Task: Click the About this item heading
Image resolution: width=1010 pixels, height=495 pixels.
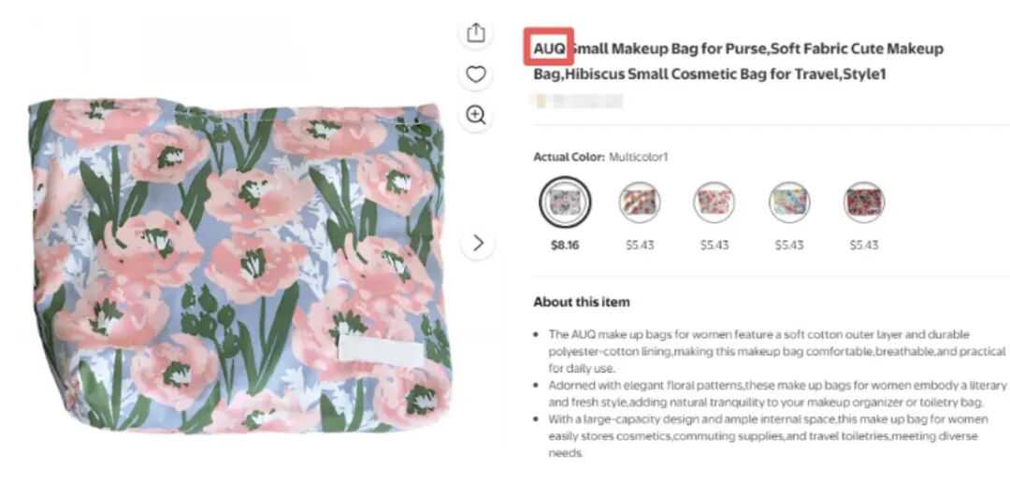Action: click(x=582, y=302)
